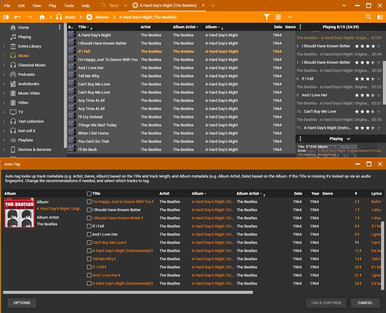Check the box for Tell Me Why
Image resolution: width=386 pixels, height=313 pixels.
coord(89,259)
